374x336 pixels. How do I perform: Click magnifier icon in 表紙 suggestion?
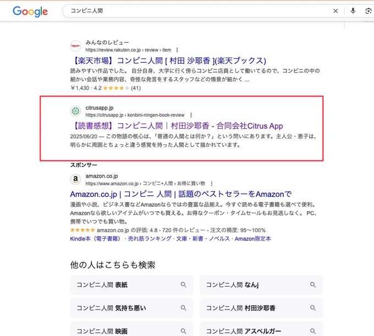click(x=183, y=285)
